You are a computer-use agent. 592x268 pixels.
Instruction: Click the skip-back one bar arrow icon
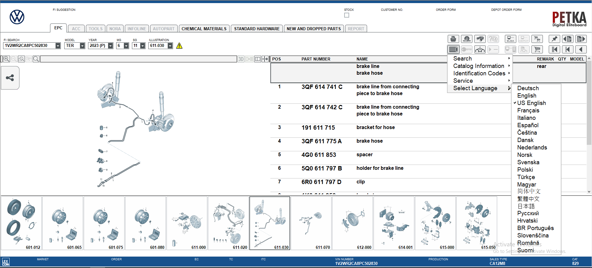click(568, 49)
